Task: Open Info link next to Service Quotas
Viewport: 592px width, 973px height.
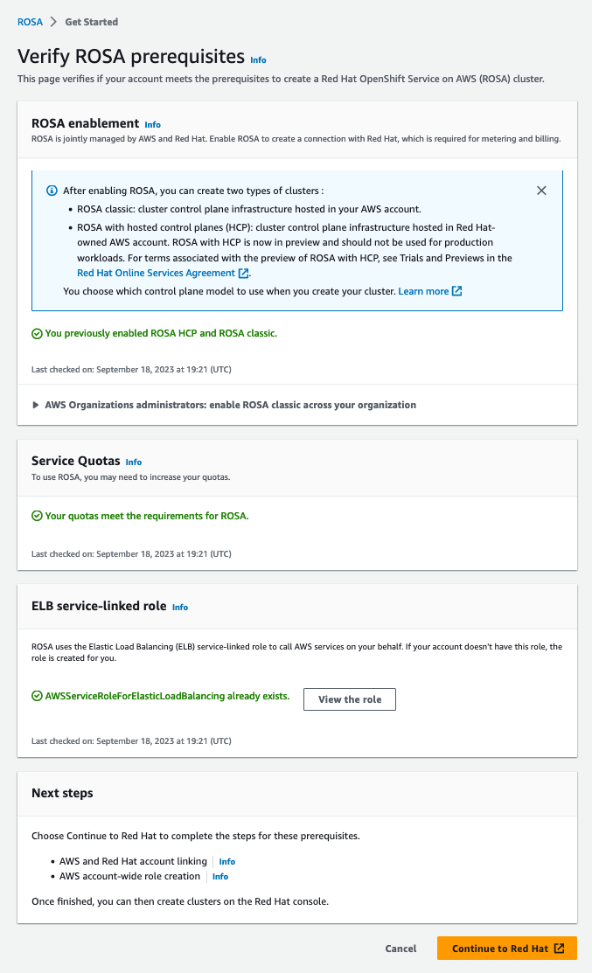Action: tap(133, 462)
